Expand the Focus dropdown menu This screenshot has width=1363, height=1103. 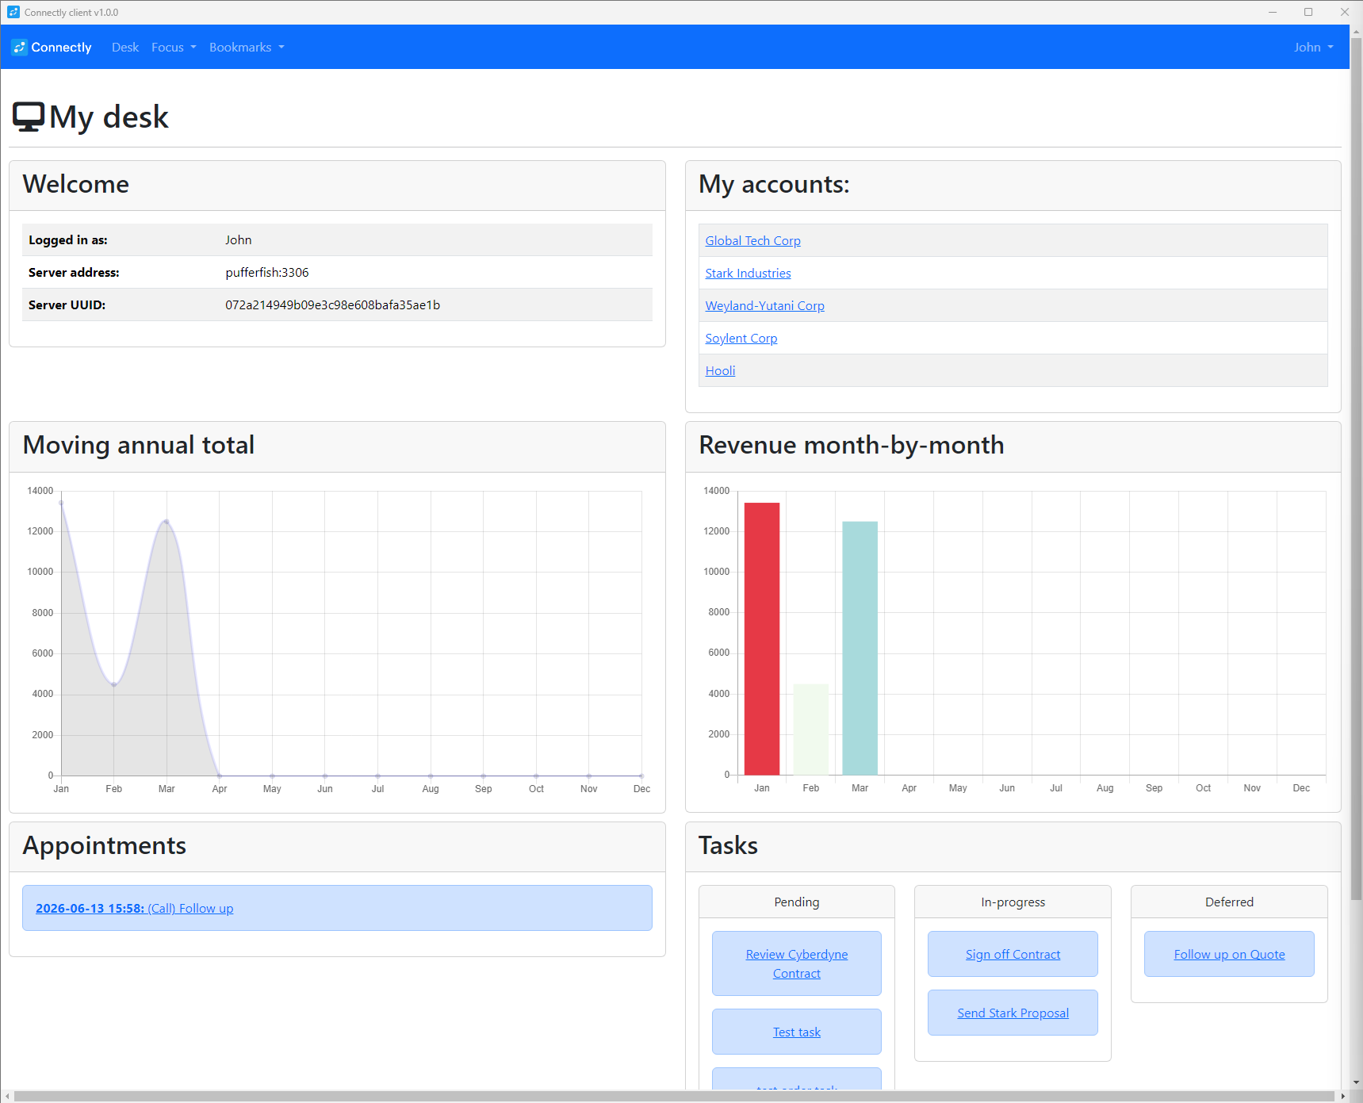coord(173,48)
